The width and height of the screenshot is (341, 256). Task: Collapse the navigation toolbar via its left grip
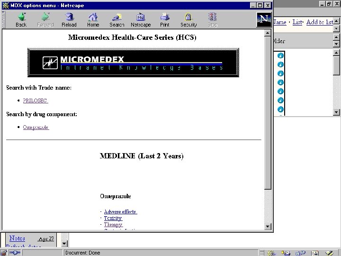pyautogui.click(x=3, y=20)
